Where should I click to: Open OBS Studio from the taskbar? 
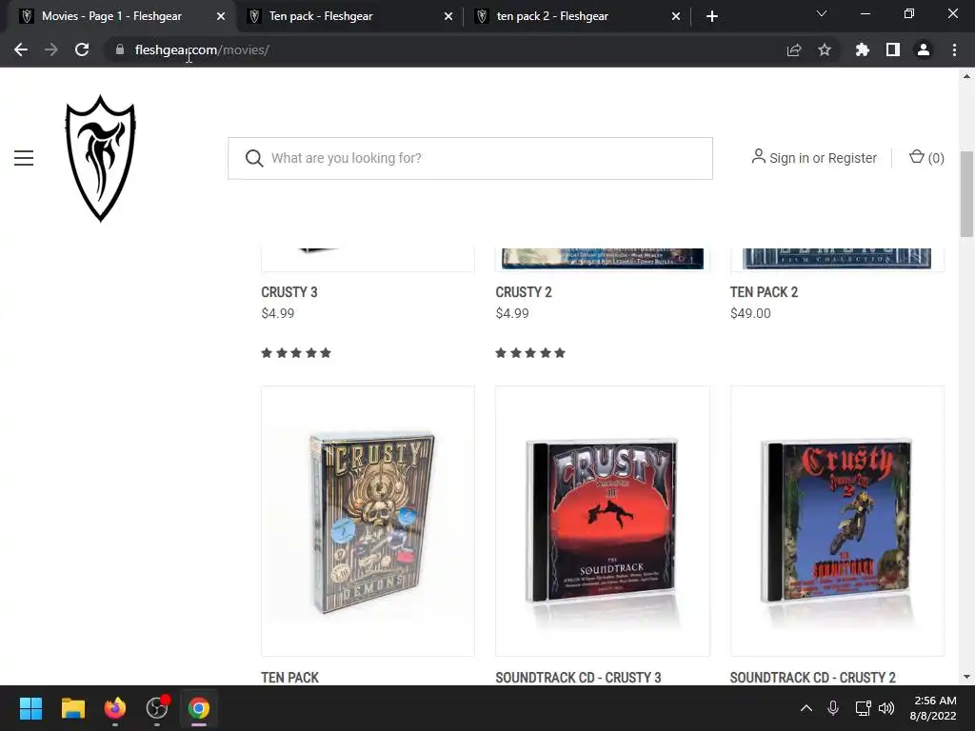157,708
